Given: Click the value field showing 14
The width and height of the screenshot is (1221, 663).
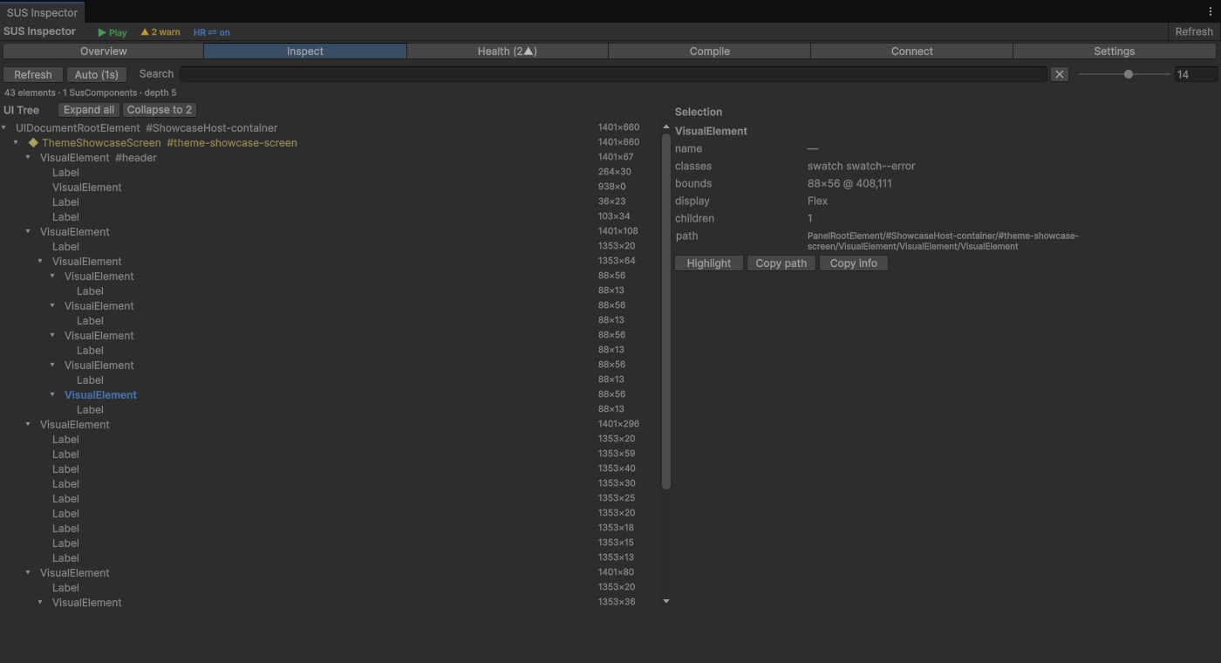Looking at the screenshot, I should pos(1196,74).
